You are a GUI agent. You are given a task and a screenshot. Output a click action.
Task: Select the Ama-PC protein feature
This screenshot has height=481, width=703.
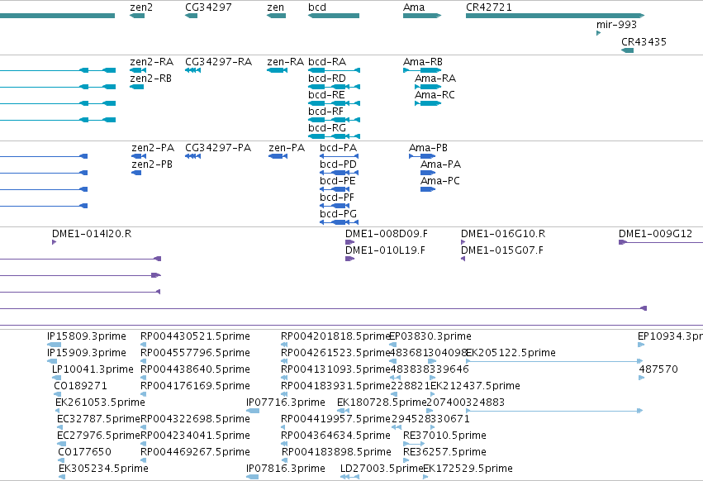428,189
